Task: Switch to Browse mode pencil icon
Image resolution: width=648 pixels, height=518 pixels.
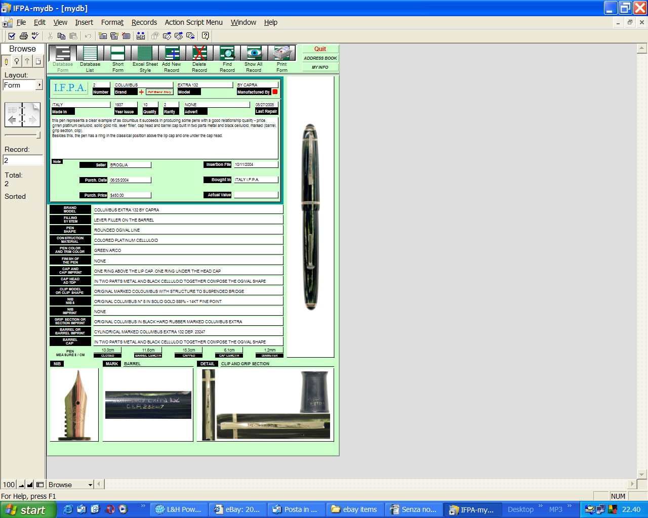Action: (x=7, y=61)
